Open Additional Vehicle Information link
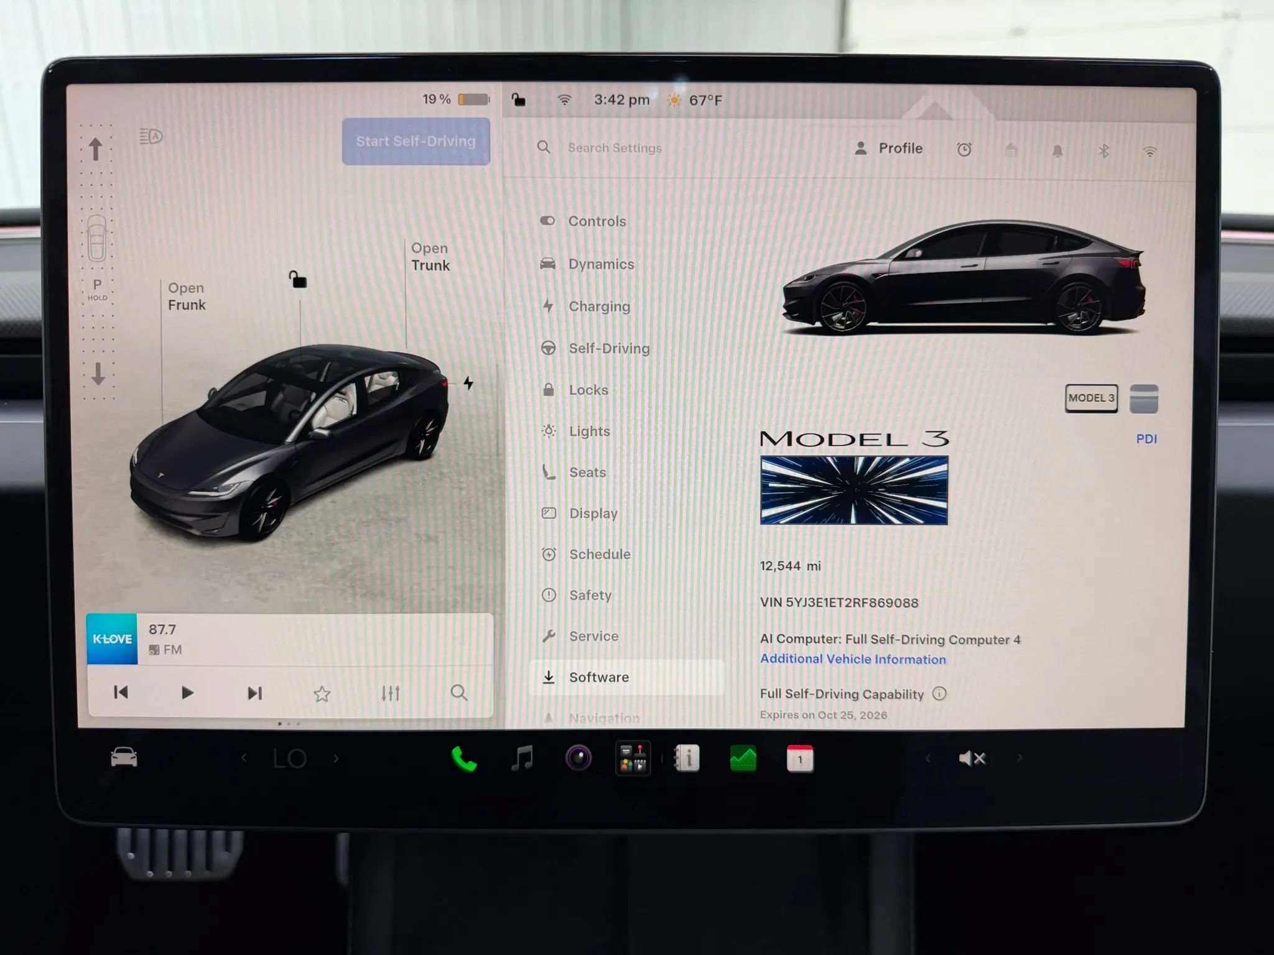The image size is (1274, 955). pyautogui.click(x=853, y=659)
